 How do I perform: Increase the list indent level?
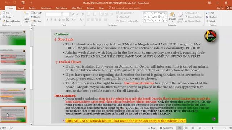(106, 14)
